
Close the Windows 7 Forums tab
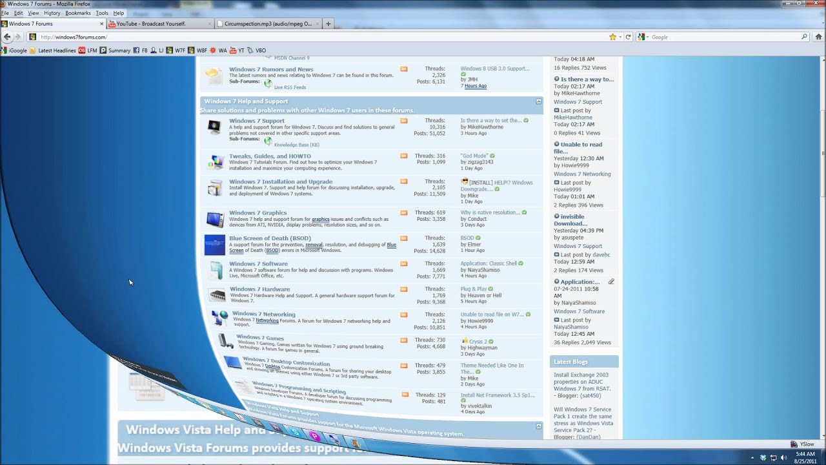click(101, 24)
